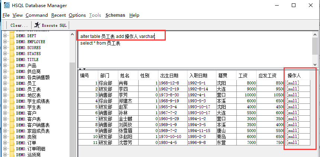
Task: Click the DEMO.类别 tree label
Action: click(26, 137)
